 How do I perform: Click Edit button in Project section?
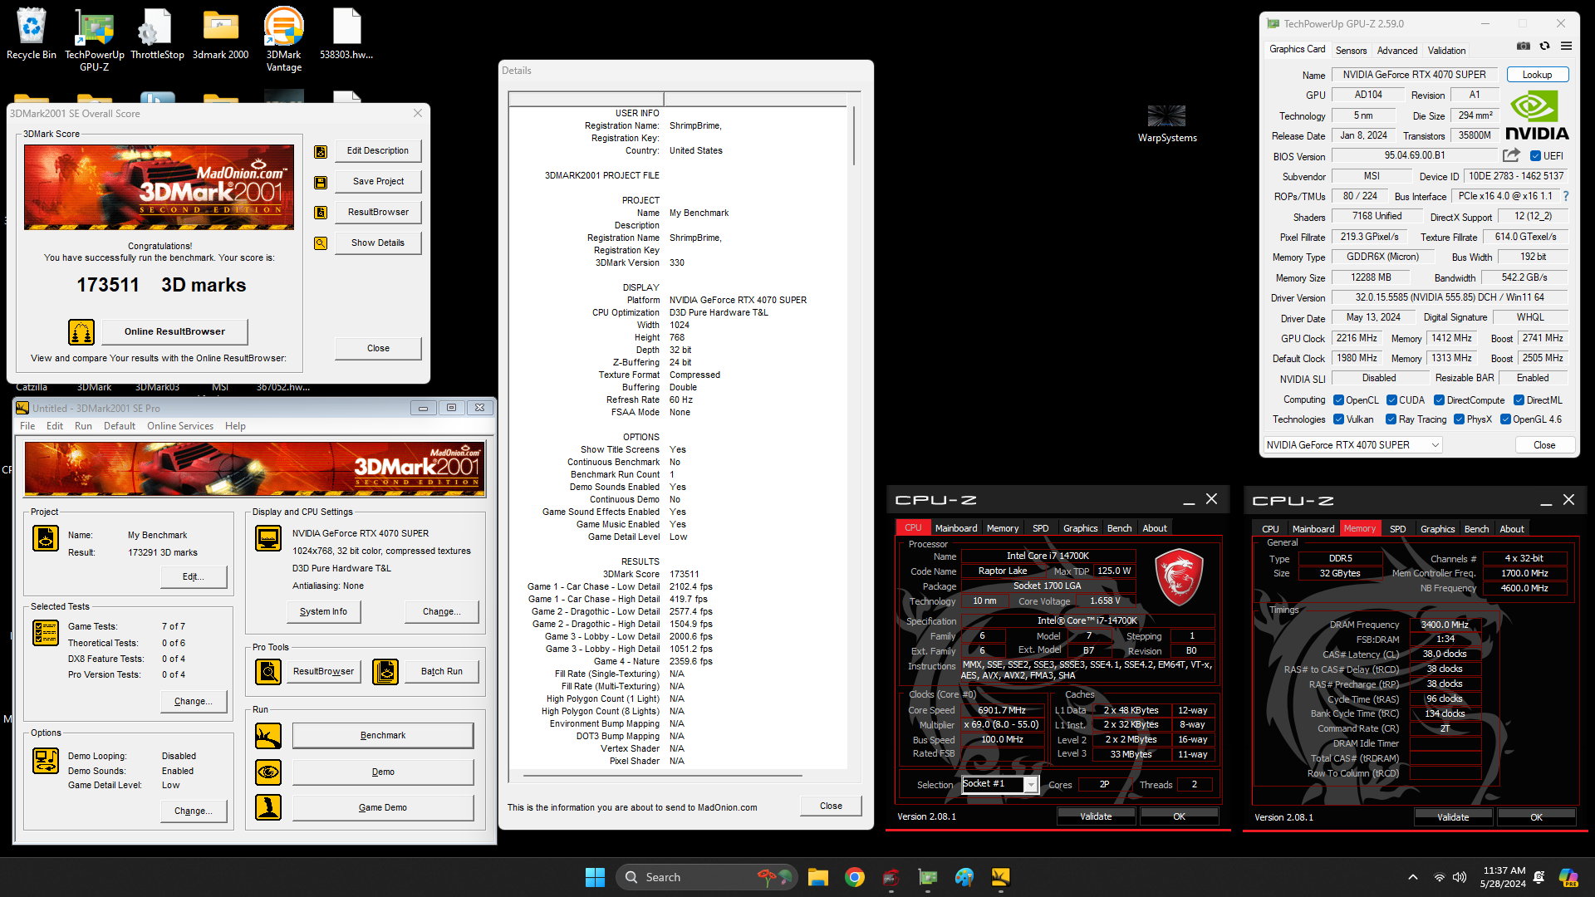pos(193,577)
